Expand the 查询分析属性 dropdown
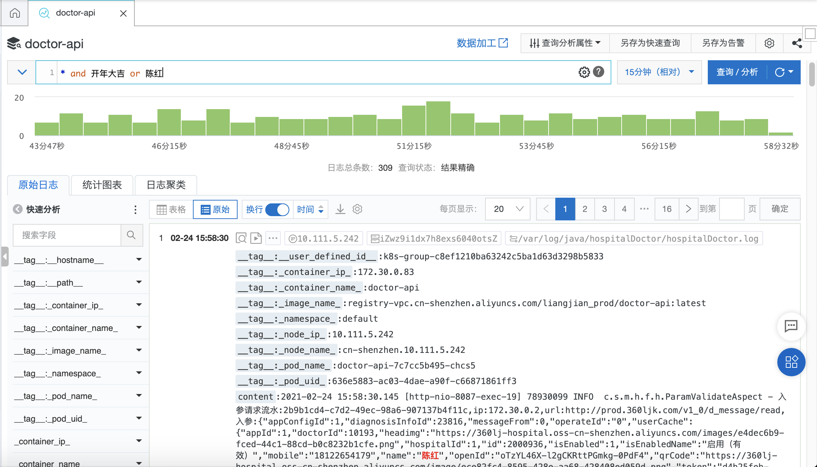Viewport: 817px width, 467px height. click(565, 43)
